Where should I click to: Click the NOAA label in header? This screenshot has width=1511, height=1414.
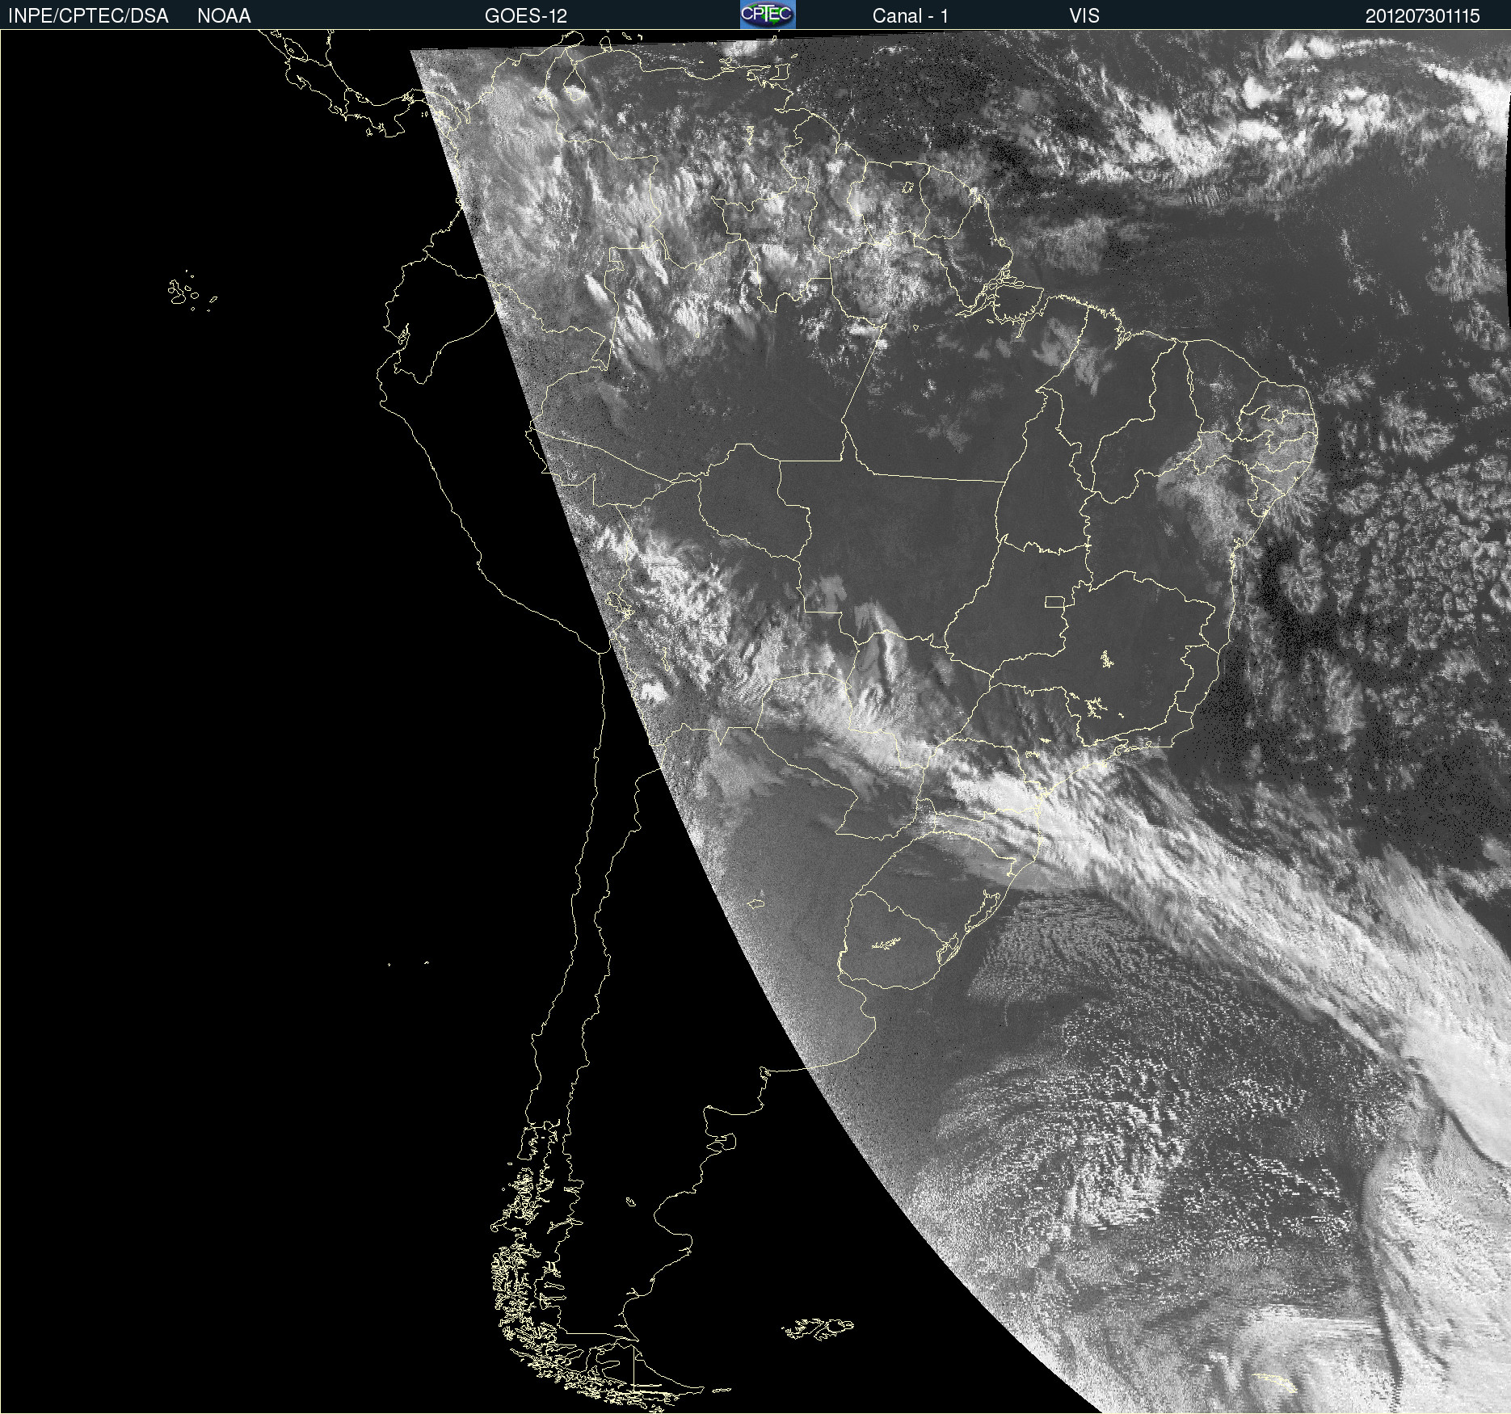click(x=224, y=16)
